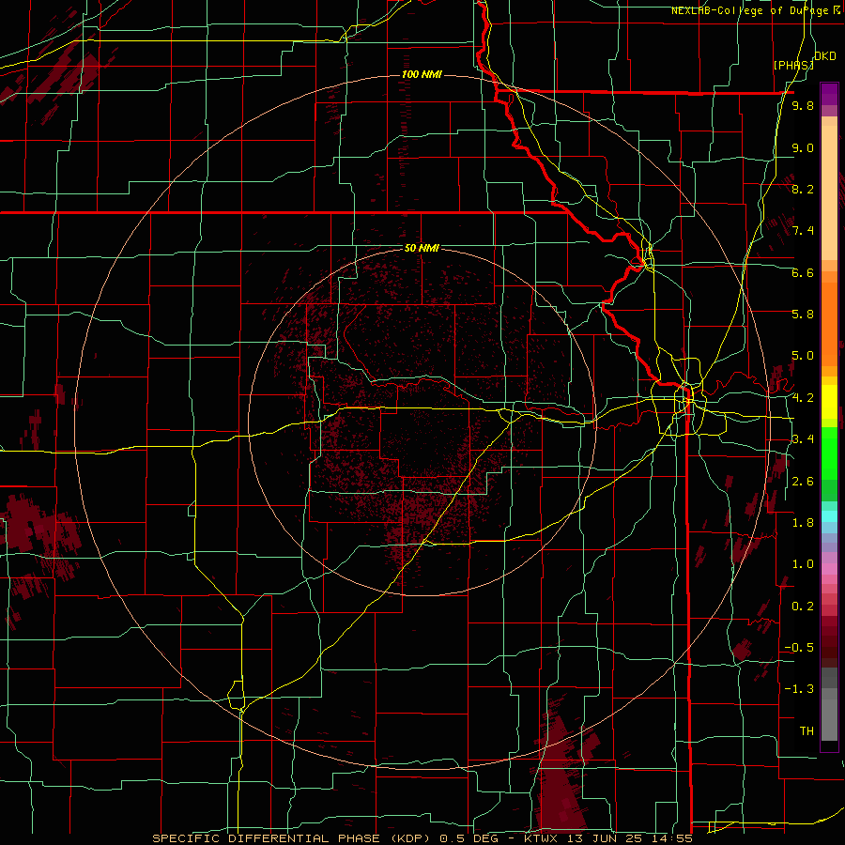Click the 100 NMI range ring label

(x=422, y=74)
